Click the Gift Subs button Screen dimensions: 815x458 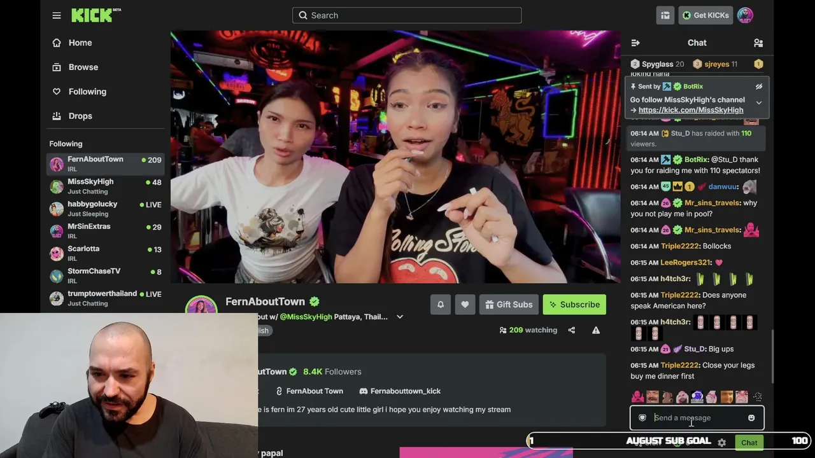pos(509,305)
